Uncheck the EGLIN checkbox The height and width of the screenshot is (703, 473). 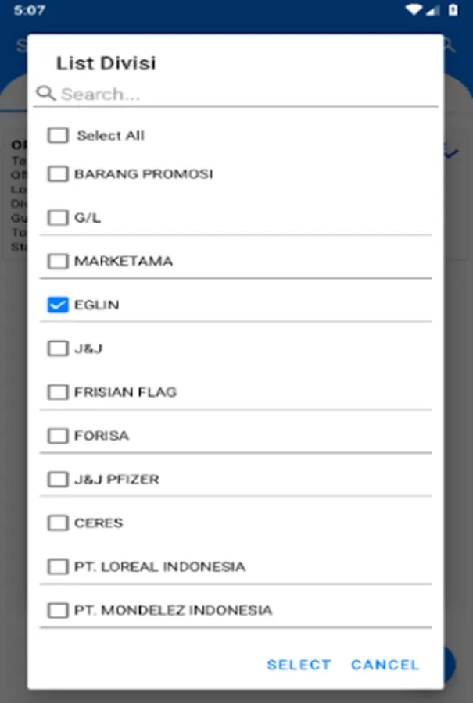click(x=58, y=305)
